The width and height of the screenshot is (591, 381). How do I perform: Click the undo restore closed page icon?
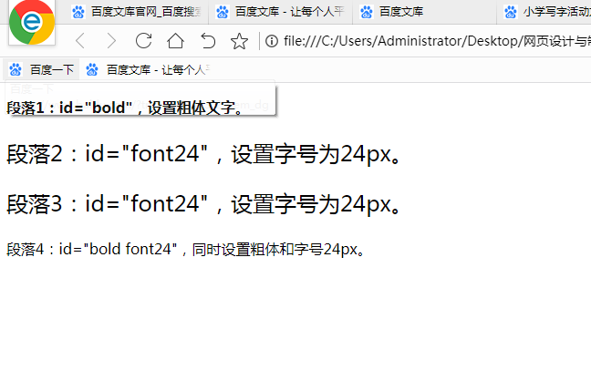pyautogui.click(x=208, y=41)
